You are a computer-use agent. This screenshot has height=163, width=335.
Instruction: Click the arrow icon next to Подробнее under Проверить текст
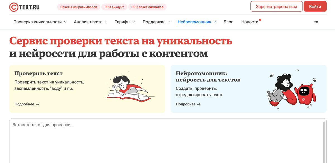point(37,104)
